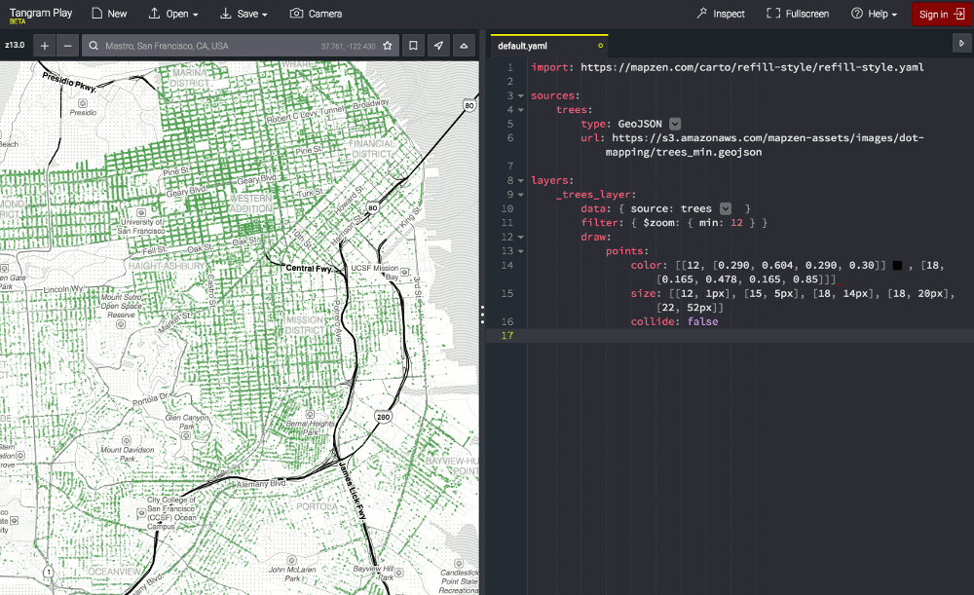Viewport: 974px width, 595px height.
Task: Click the 'color:' key on line 14
Action: tap(649, 265)
